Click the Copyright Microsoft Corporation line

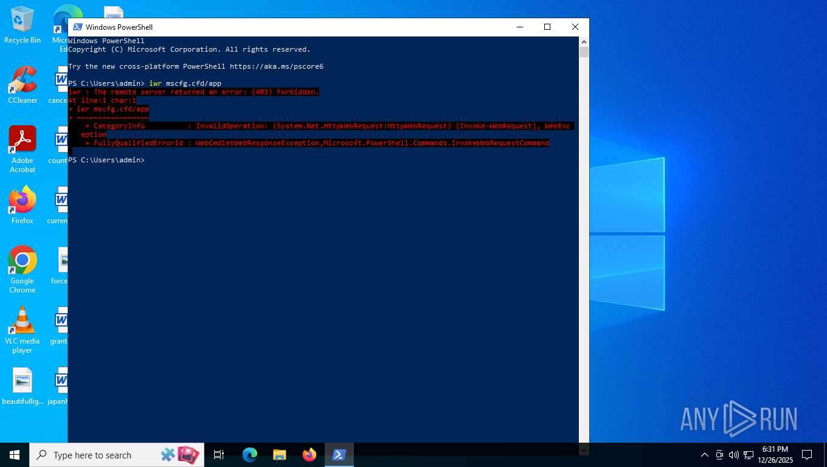coord(189,49)
